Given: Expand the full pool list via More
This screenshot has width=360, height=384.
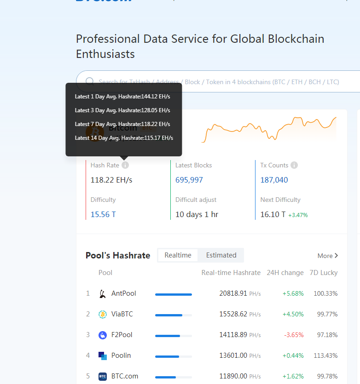Looking at the screenshot, I should point(327,255).
